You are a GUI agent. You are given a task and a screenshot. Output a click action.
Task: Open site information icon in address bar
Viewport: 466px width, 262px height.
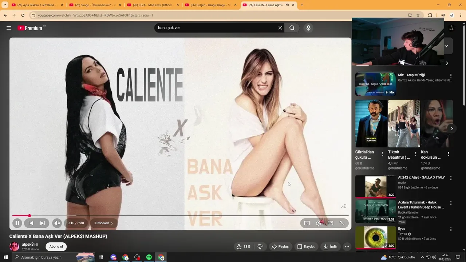[33, 15]
